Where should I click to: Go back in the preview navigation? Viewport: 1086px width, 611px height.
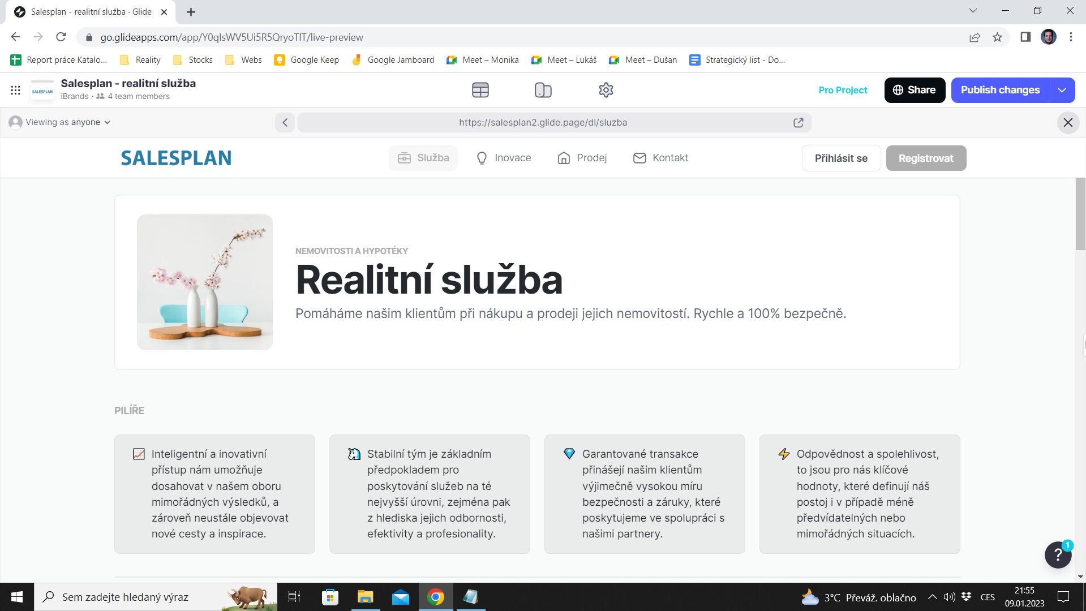coord(285,122)
